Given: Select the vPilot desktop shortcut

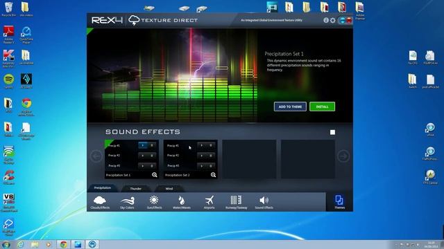Looking at the screenshot, I should 430,129.
